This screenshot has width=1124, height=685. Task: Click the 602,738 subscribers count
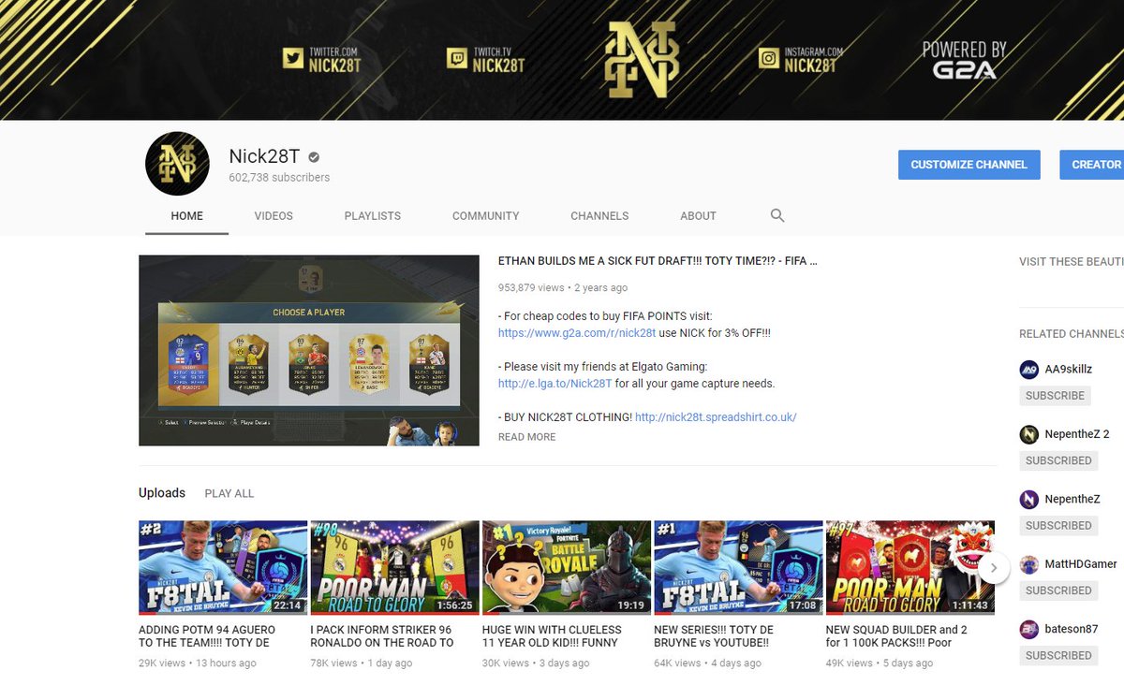(279, 178)
